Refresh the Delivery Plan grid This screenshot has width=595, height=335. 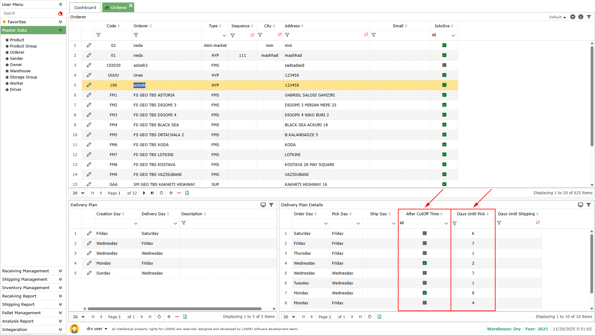[x=159, y=317]
